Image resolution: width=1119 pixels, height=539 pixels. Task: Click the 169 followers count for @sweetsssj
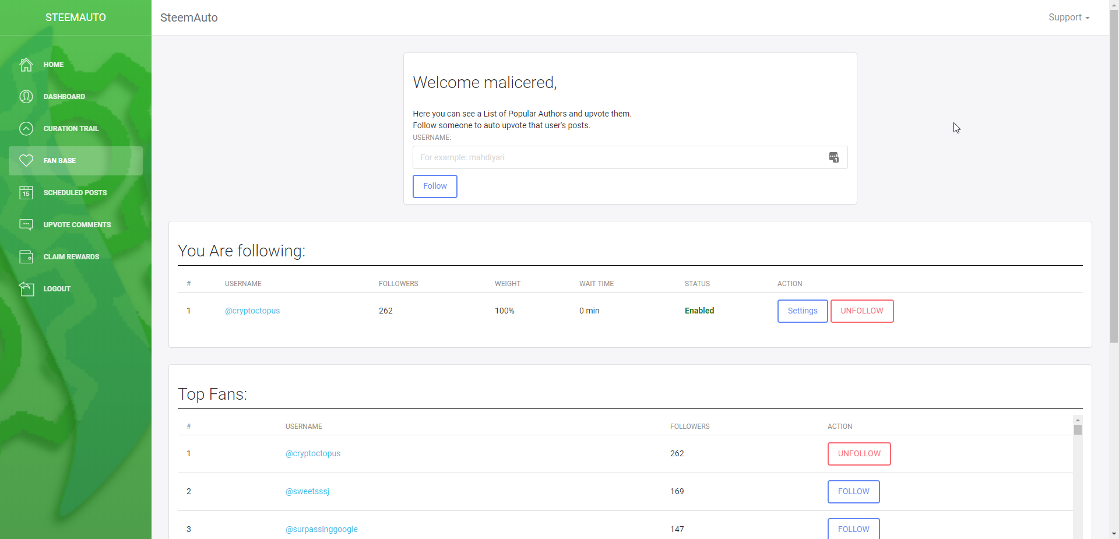[677, 491]
